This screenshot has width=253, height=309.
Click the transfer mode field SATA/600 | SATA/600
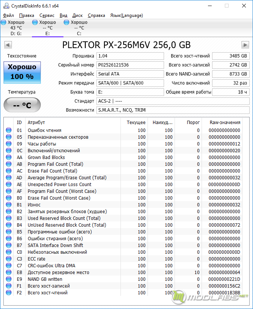click(x=130, y=83)
